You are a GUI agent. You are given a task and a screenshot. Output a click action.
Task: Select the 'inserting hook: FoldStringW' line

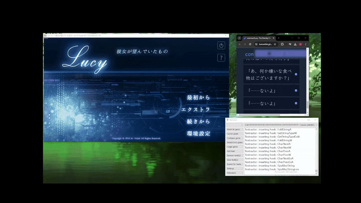pos(268,140)
